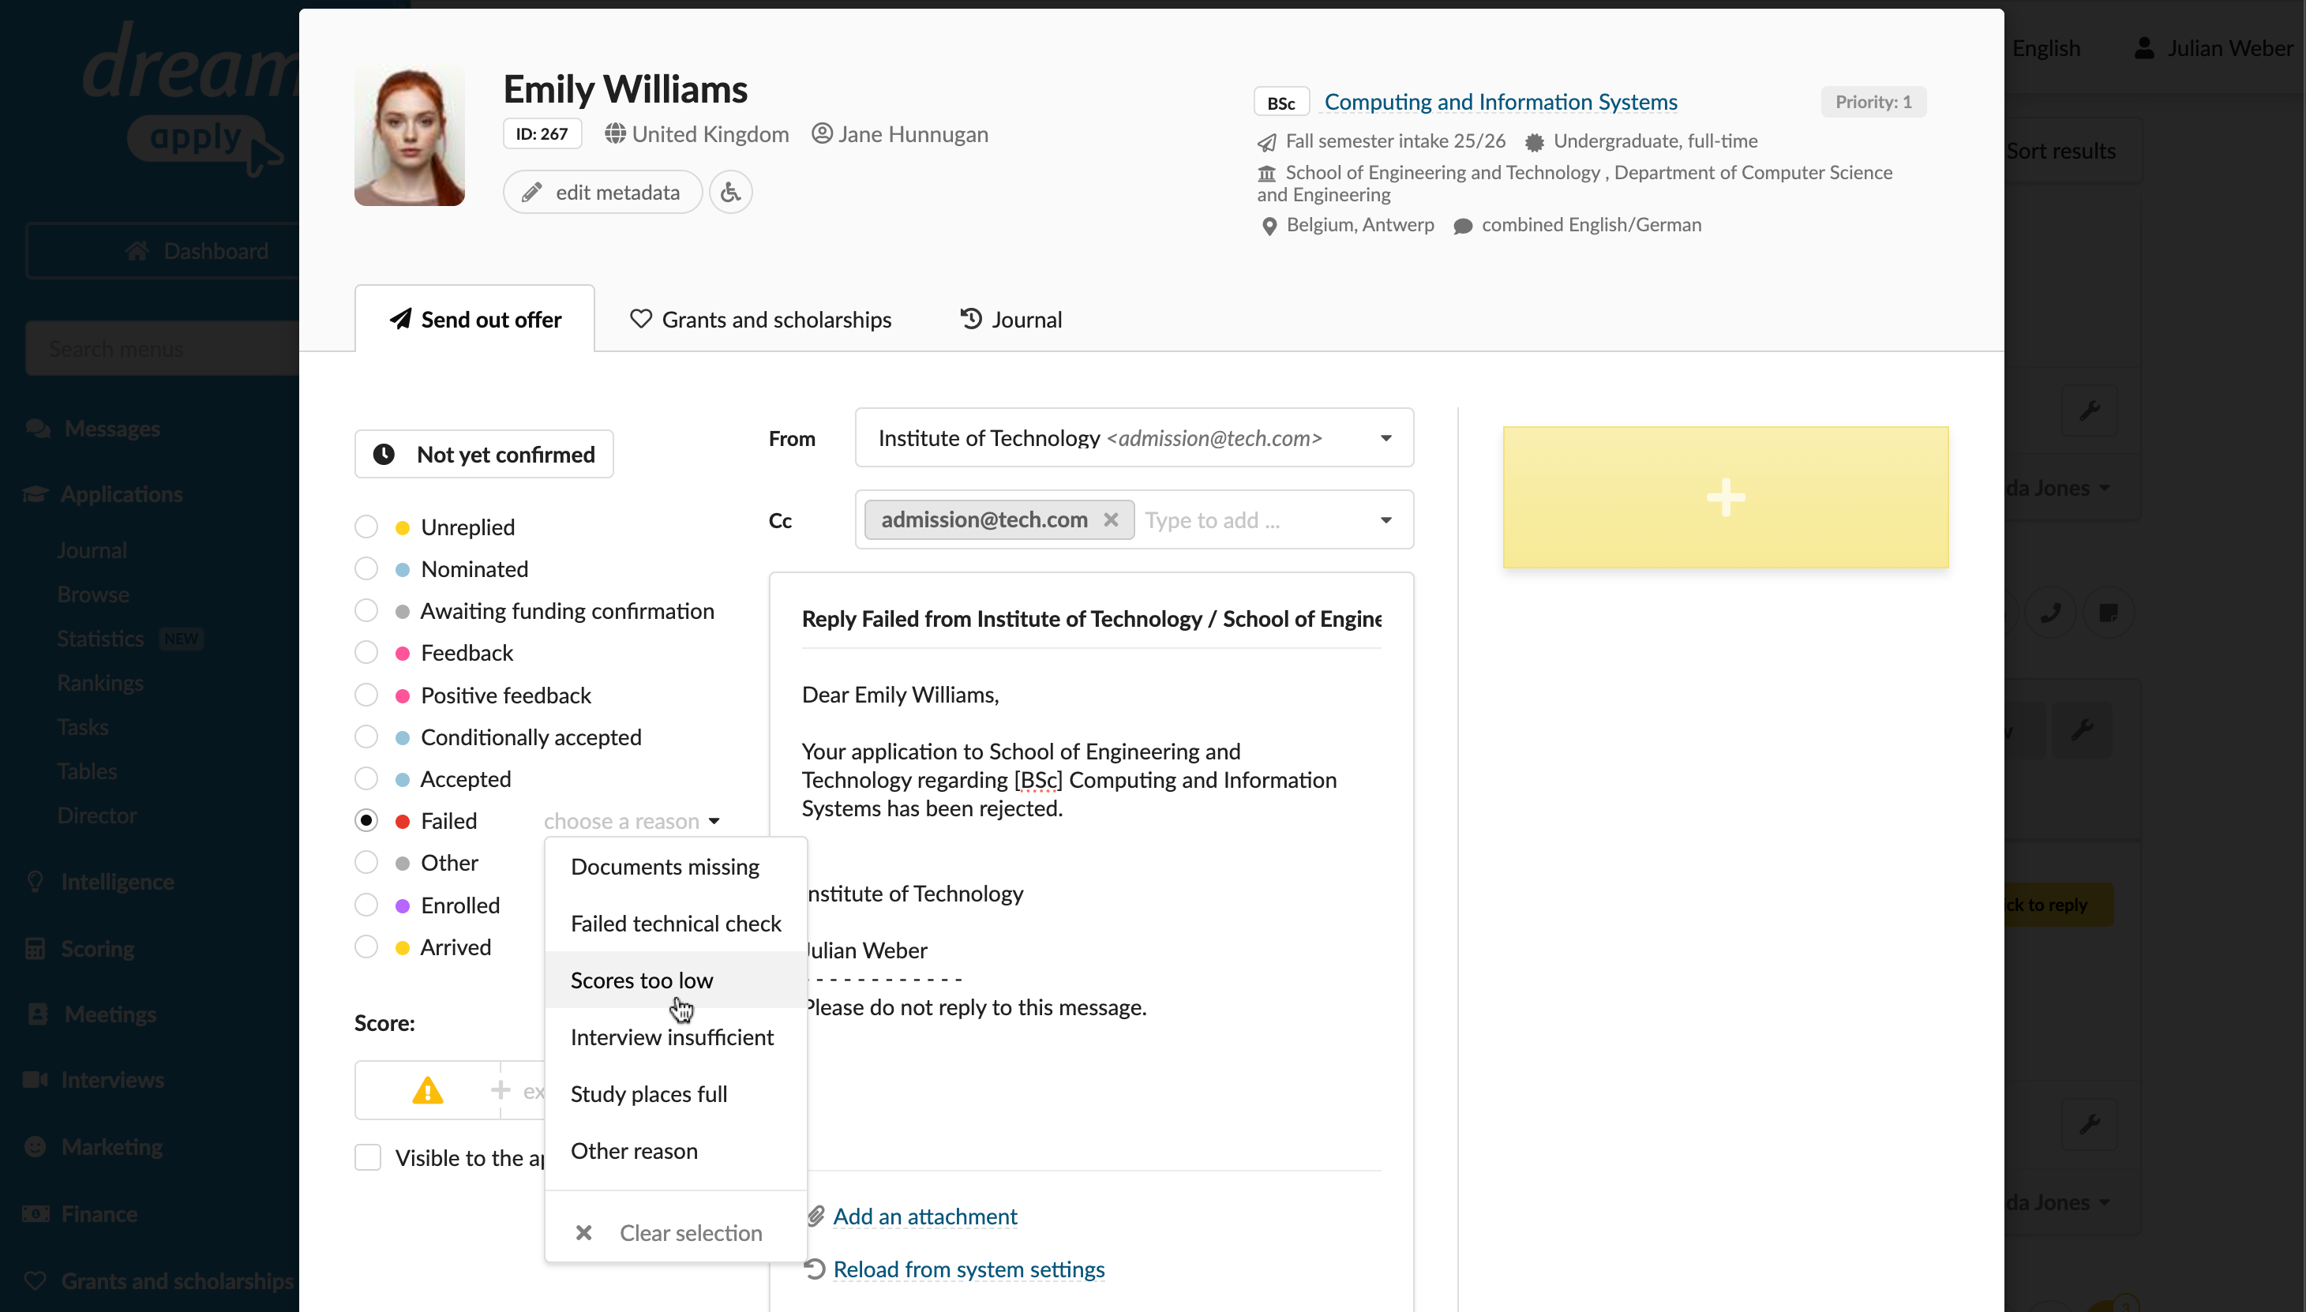Open the Grants and scholarships tab
Screen dimensions: 2306x1312
[760, 319]
